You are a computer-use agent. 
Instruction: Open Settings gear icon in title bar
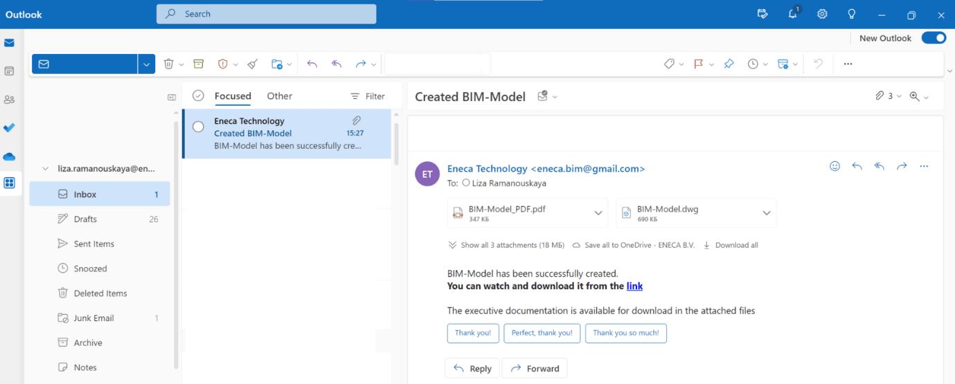[x=822, y=14]
